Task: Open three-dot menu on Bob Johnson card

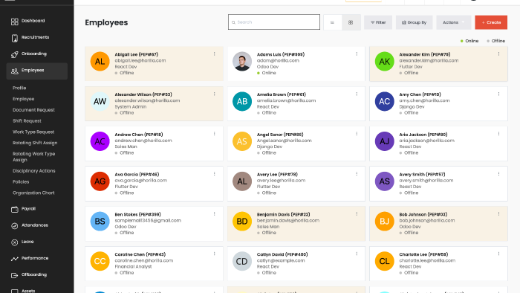Action: coord(498,214)
